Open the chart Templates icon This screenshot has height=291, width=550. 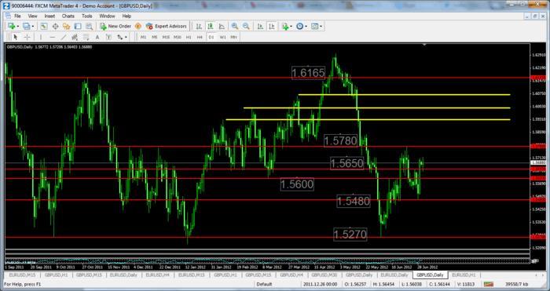pyautogui.click(x=314, y=26)
